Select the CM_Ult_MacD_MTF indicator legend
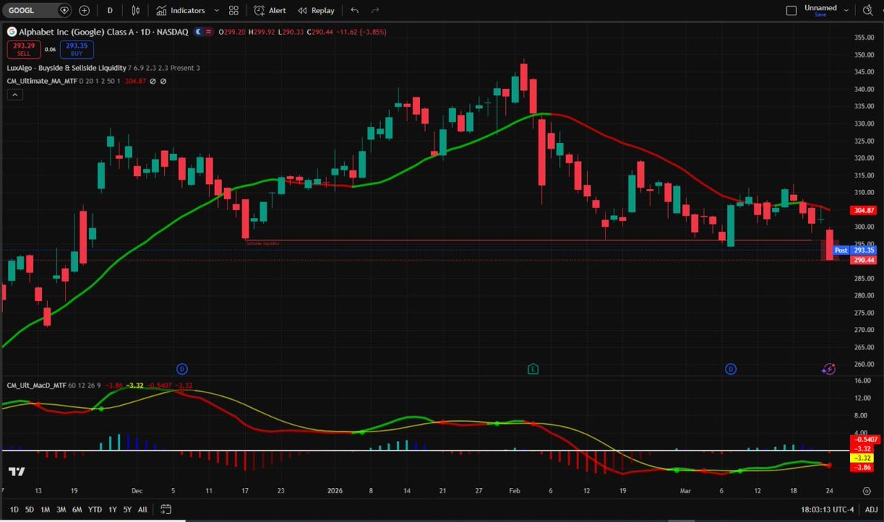Screen dimensions: 884x522 [35, 385]
